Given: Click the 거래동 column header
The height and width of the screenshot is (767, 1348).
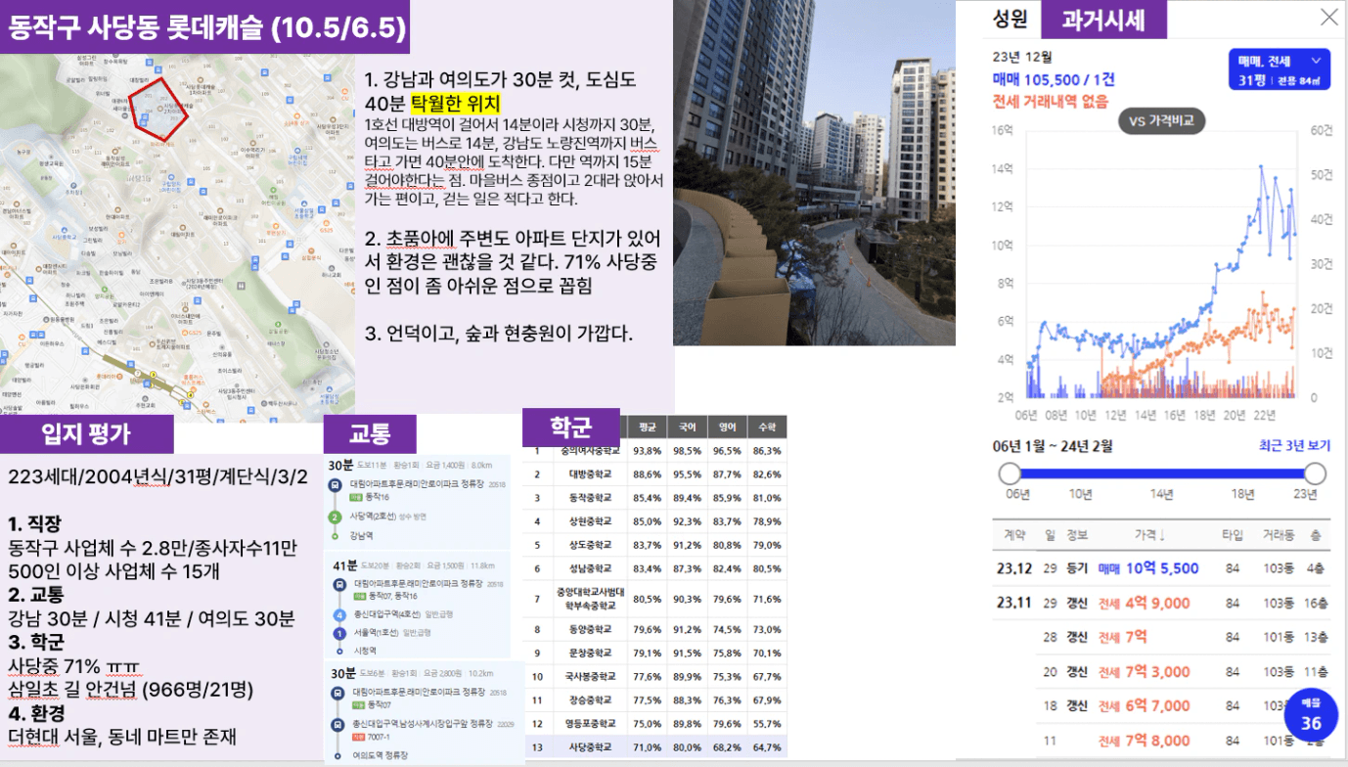Looking at the screenshot, I should pos(1278,535).
